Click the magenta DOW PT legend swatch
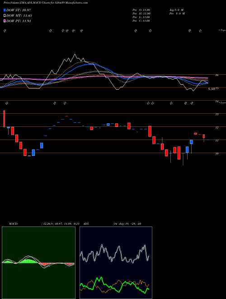 [5, 21]
